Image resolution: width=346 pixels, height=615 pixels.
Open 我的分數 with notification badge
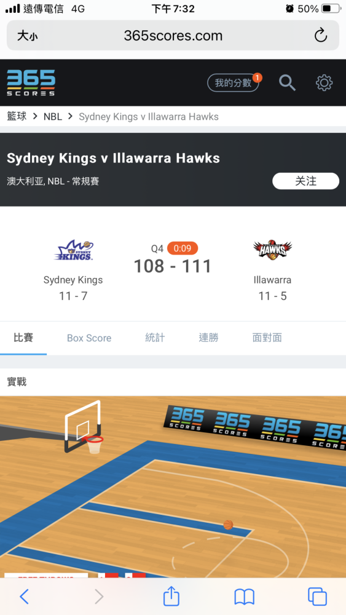click(234, 83)
